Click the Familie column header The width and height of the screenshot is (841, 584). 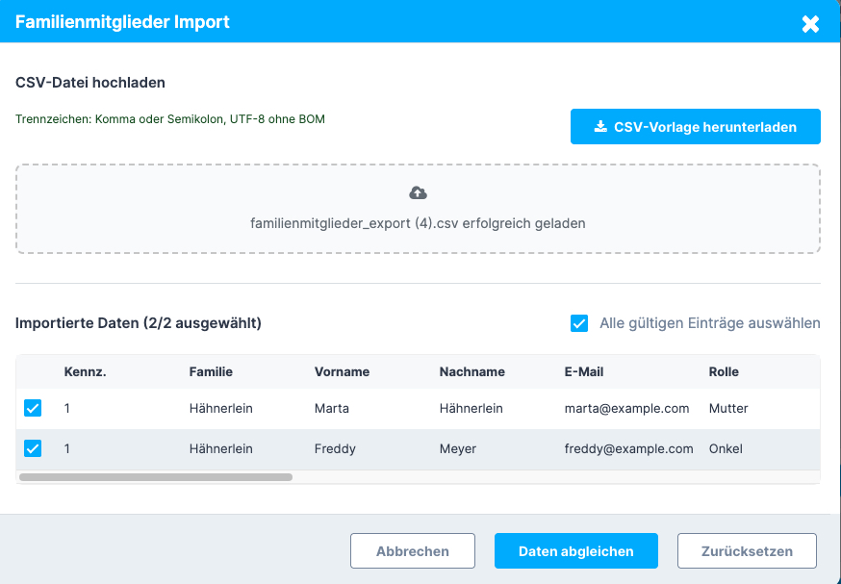pos(211,371)
